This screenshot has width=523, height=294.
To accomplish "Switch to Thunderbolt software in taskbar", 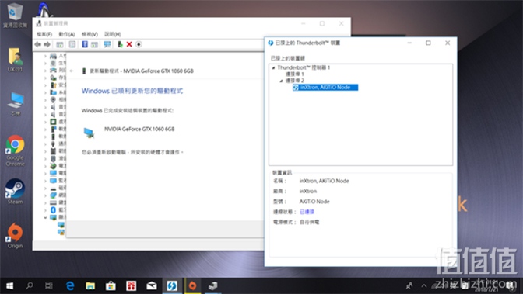I will [x=172, y=286].
